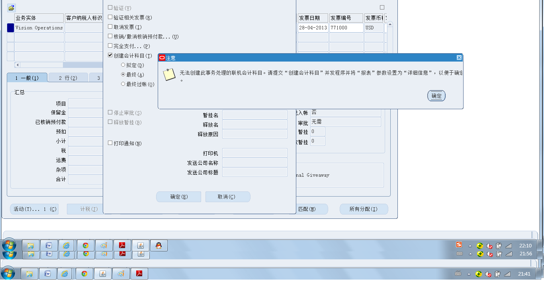The height and width of the screenshot is (305, 544).
Task: Switch to the 2 行 tab
Action: coord(68,78)
